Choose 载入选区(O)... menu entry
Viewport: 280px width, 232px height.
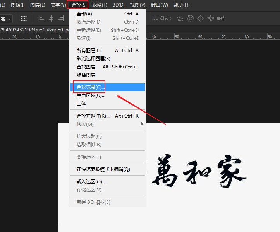108,182
